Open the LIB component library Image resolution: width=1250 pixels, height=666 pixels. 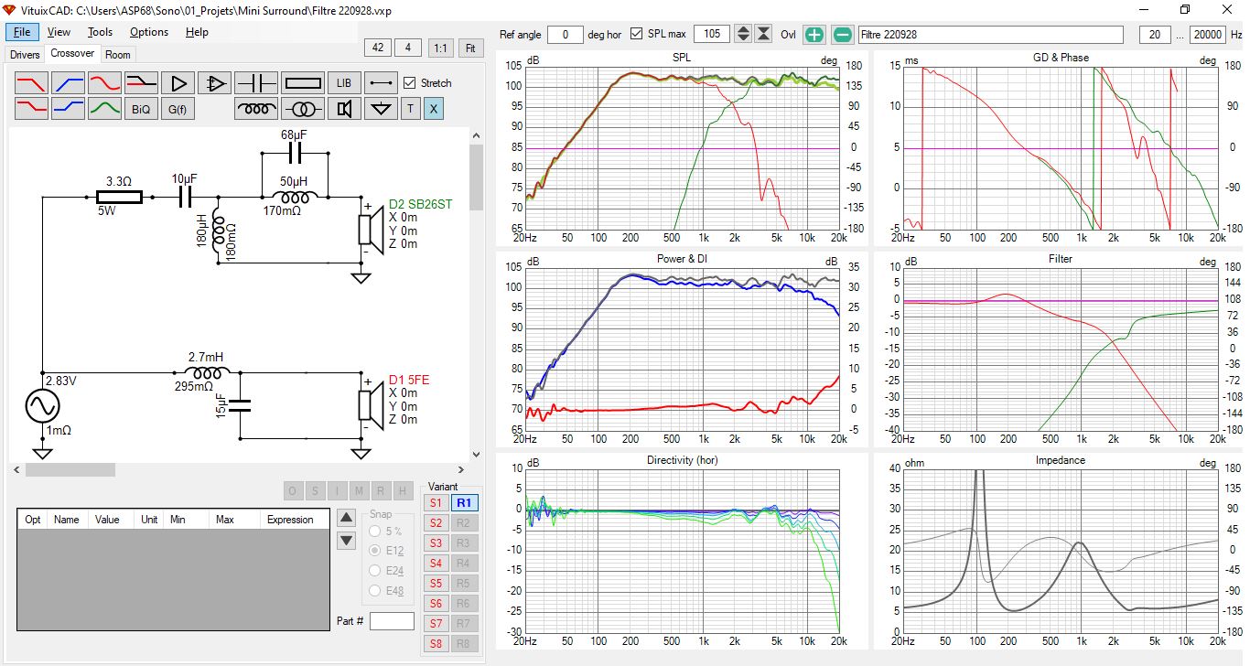[x=343, y=83]
